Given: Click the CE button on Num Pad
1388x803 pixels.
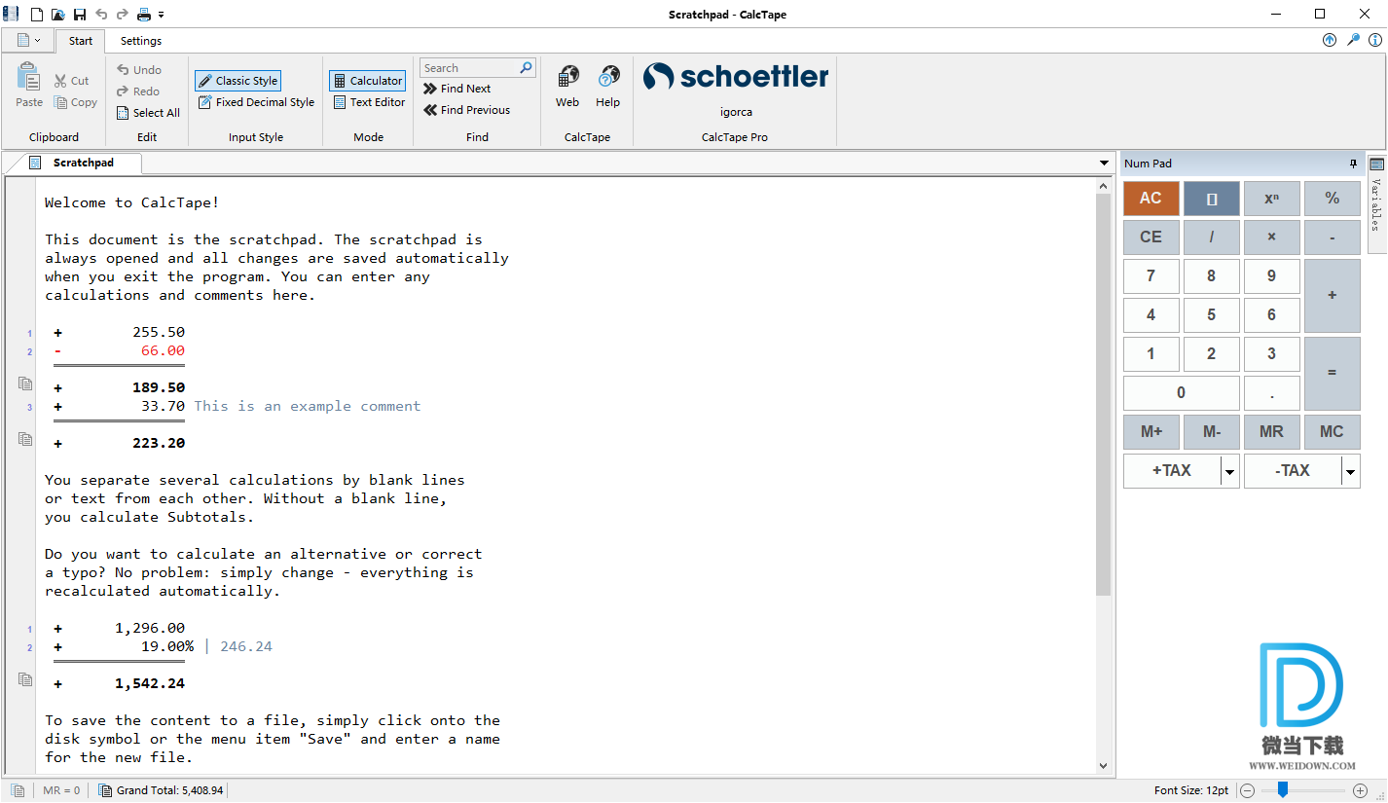Looking at the screenshot, I should point(1151,237).
